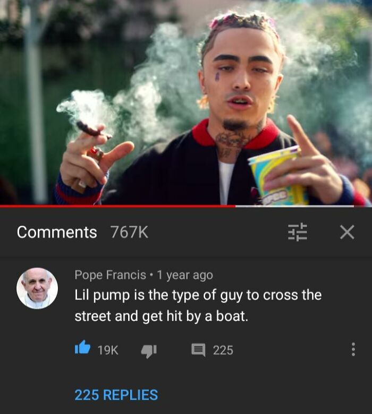Tap the 19K like count
Screen dimensions: 372x414
click(108, 350)
